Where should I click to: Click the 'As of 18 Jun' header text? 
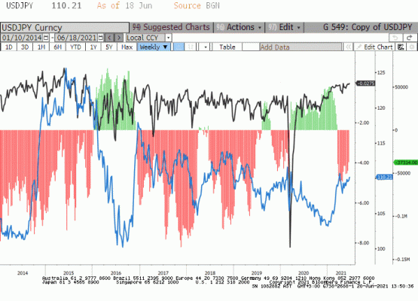[124, 5]
